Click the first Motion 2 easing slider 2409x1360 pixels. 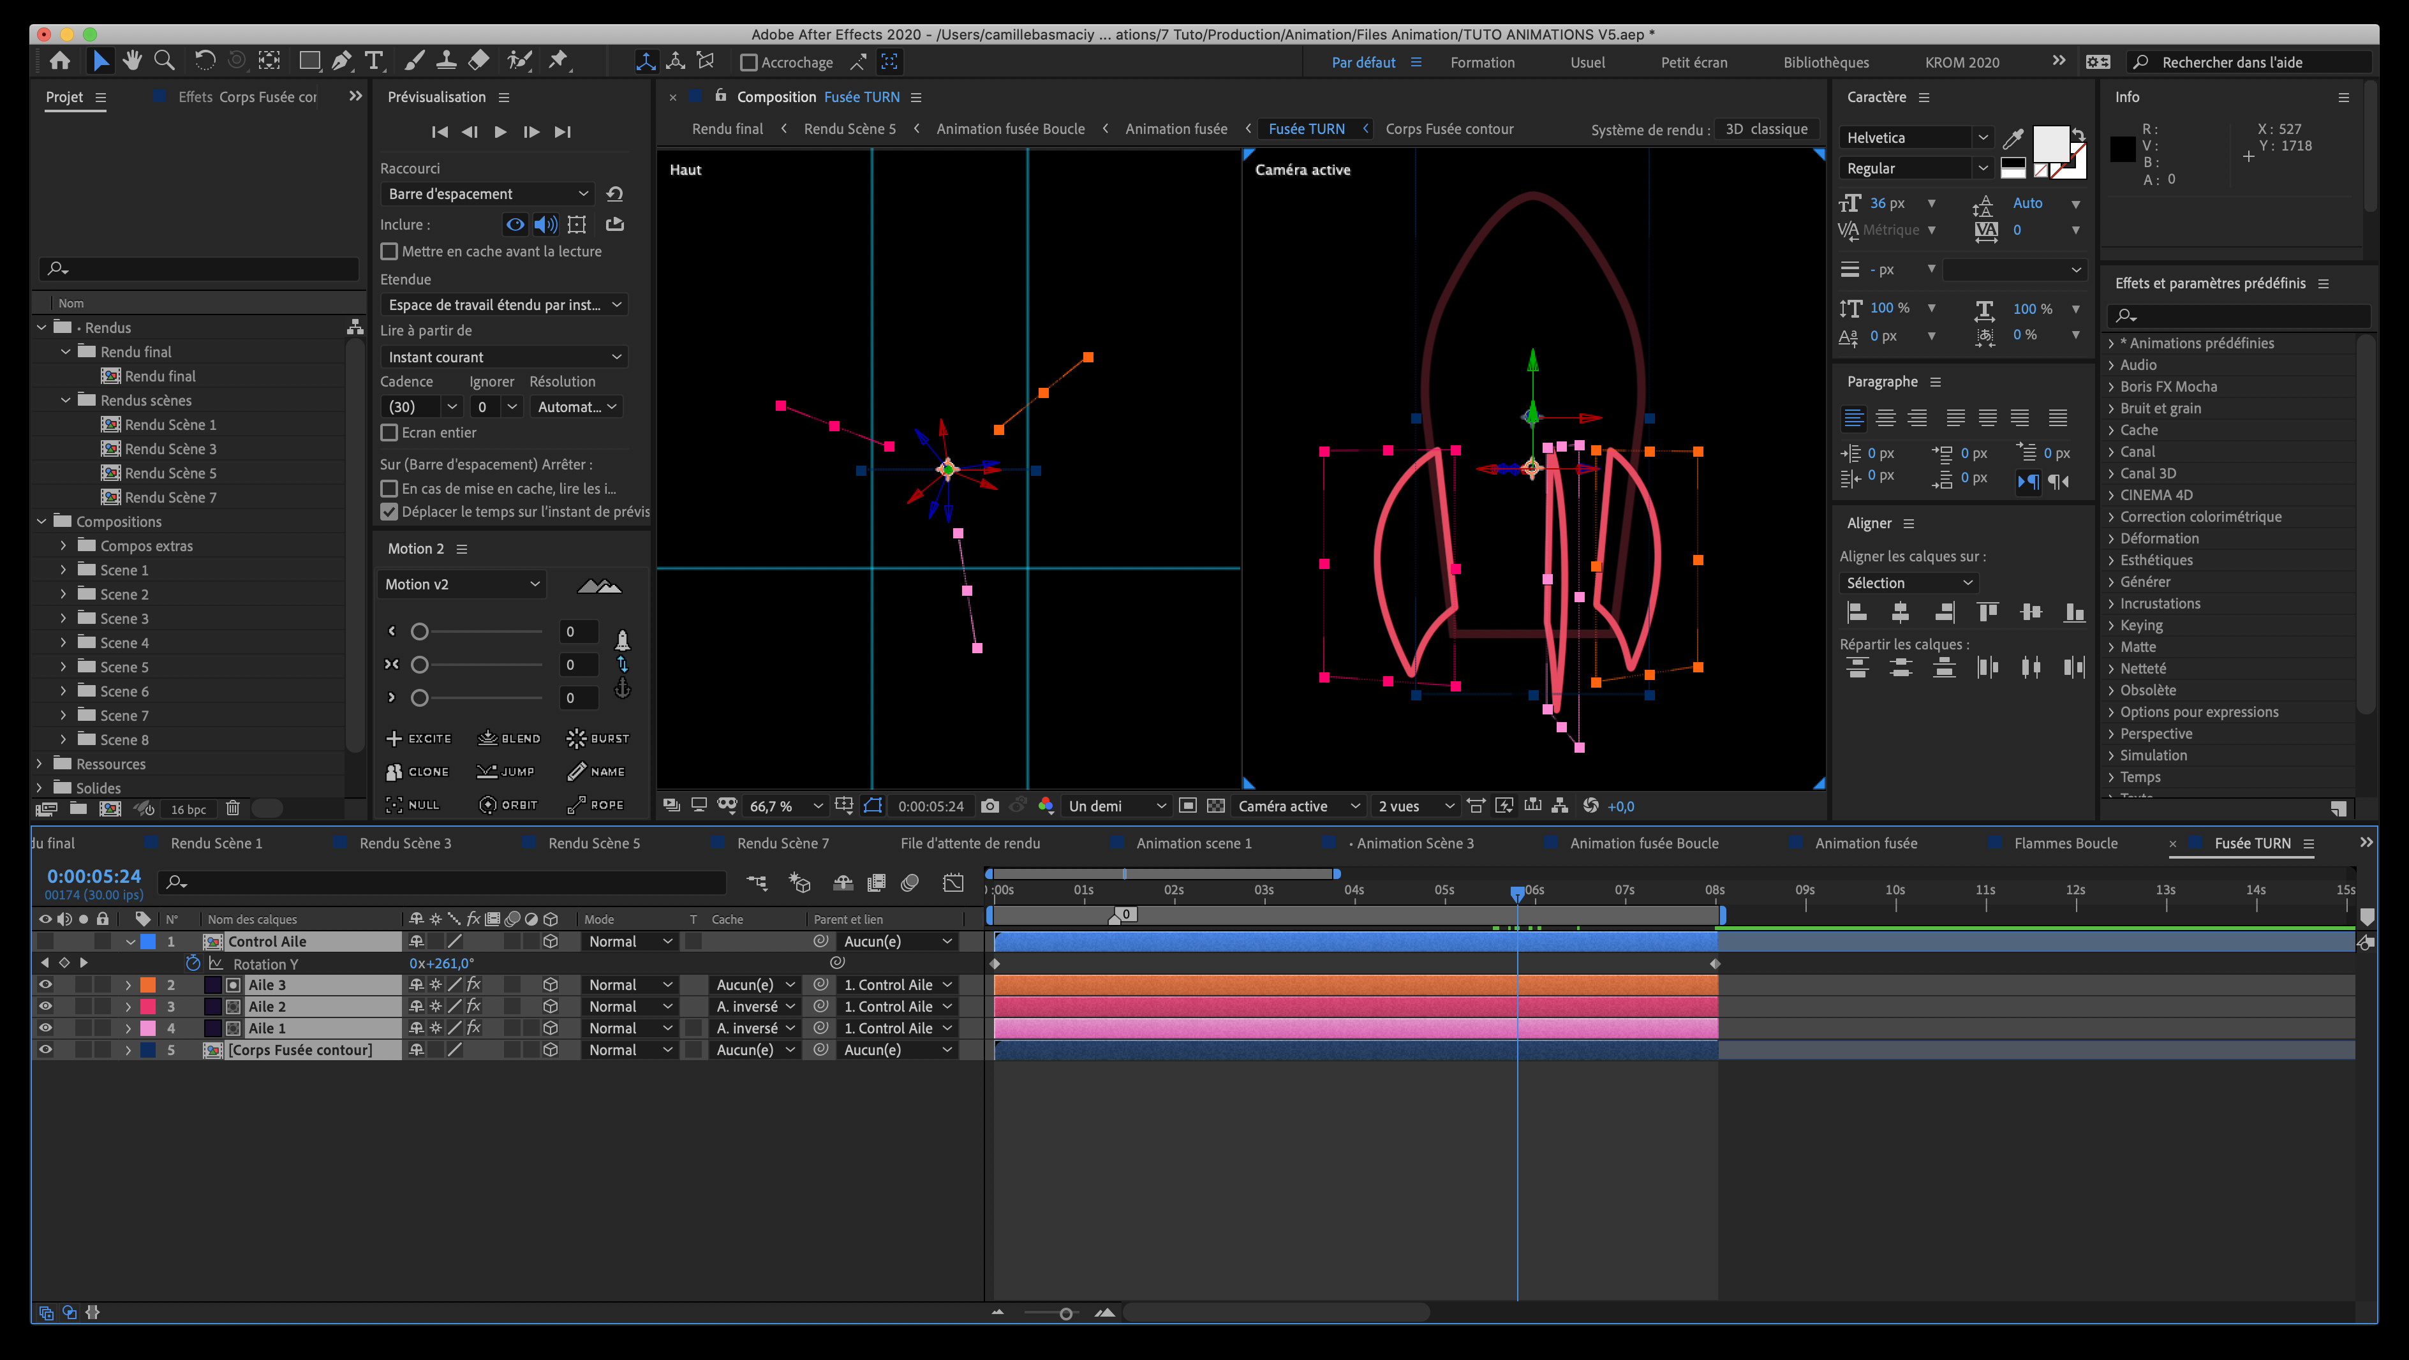[420, 632]
